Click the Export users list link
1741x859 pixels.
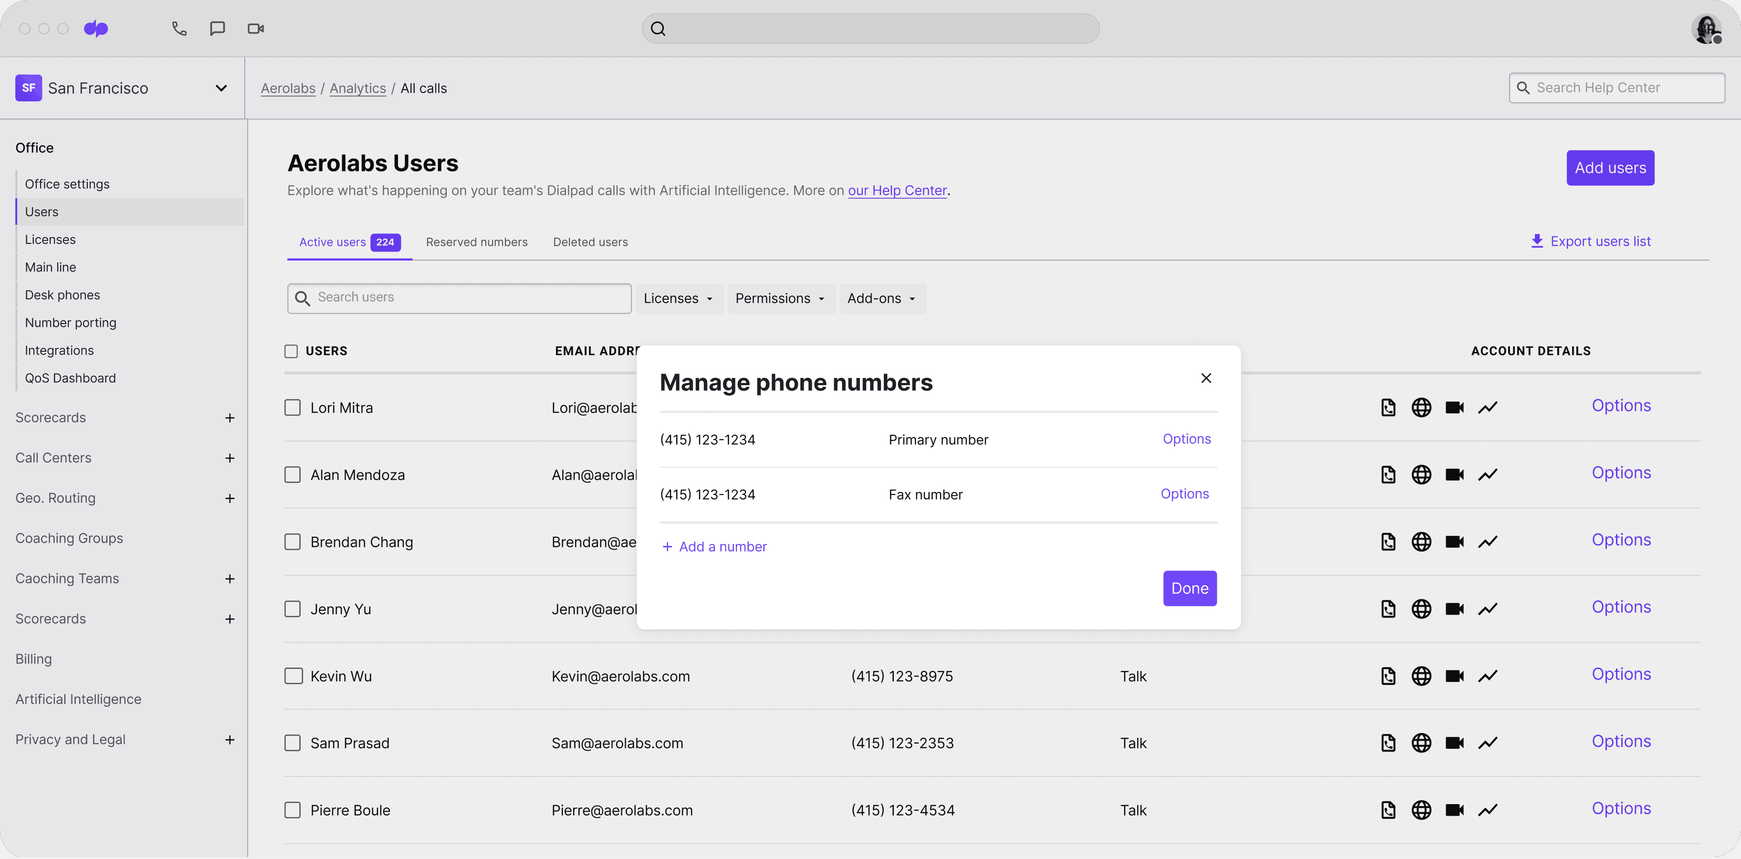[x=1590, y=241]
